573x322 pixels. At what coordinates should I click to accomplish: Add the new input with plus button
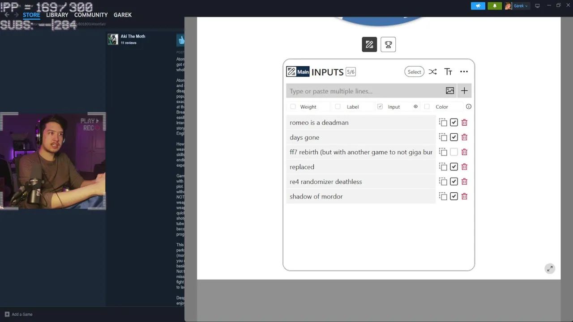(464, 91)
